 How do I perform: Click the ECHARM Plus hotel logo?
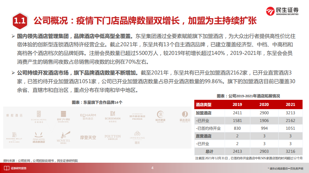[x=63, y=117]
